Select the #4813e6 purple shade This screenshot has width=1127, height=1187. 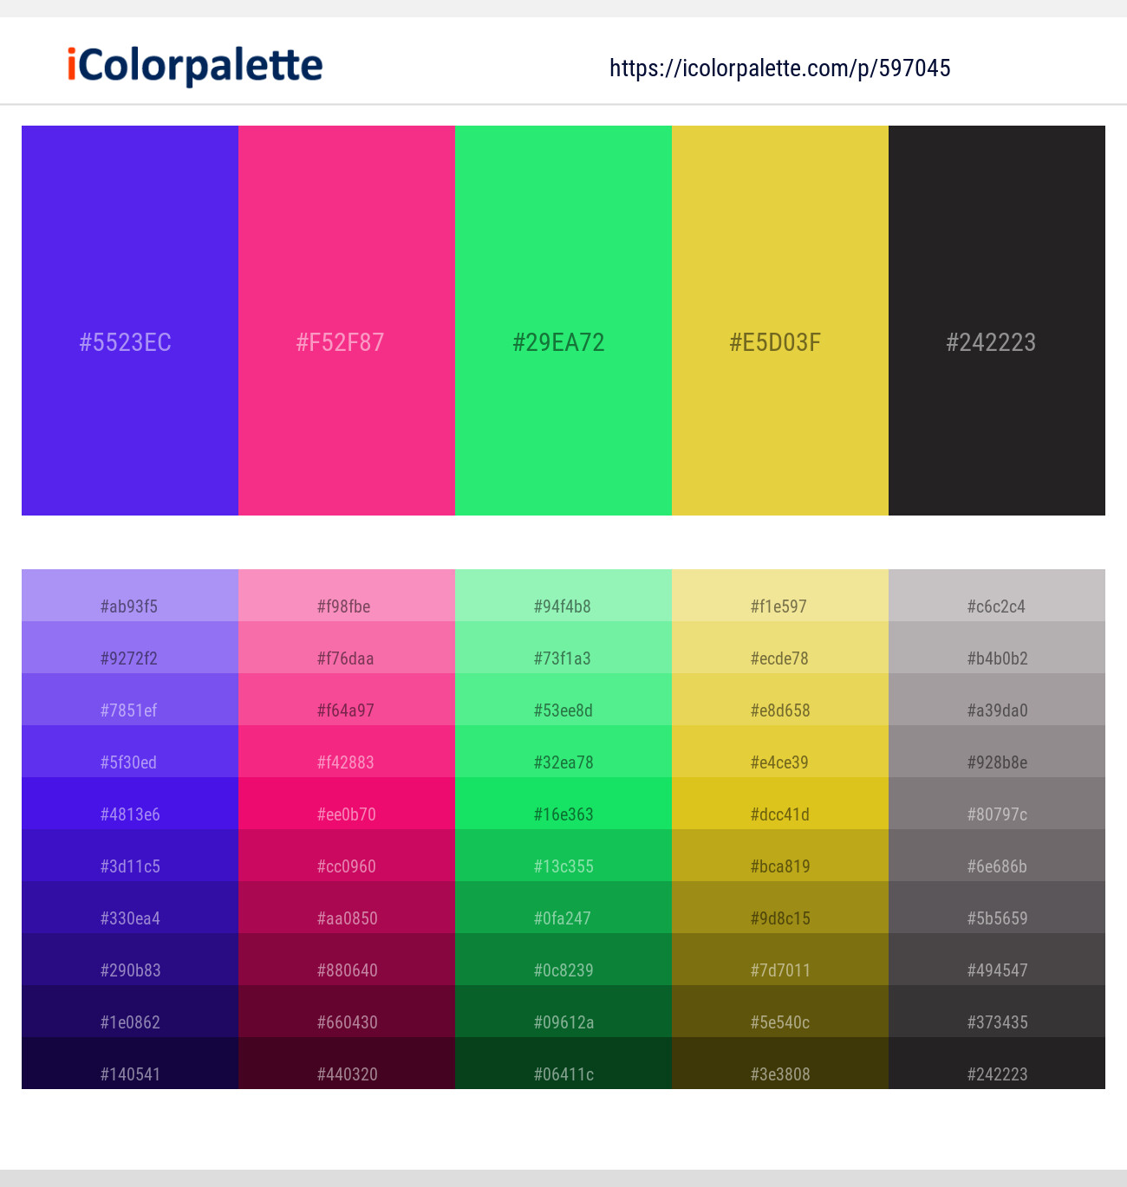click(130, 803)
